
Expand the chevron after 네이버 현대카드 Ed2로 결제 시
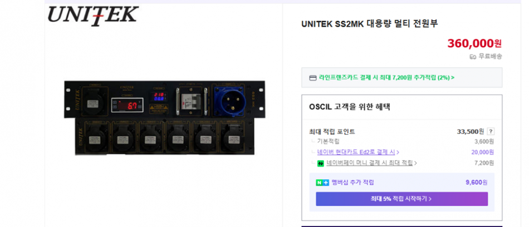coord(398,152)
